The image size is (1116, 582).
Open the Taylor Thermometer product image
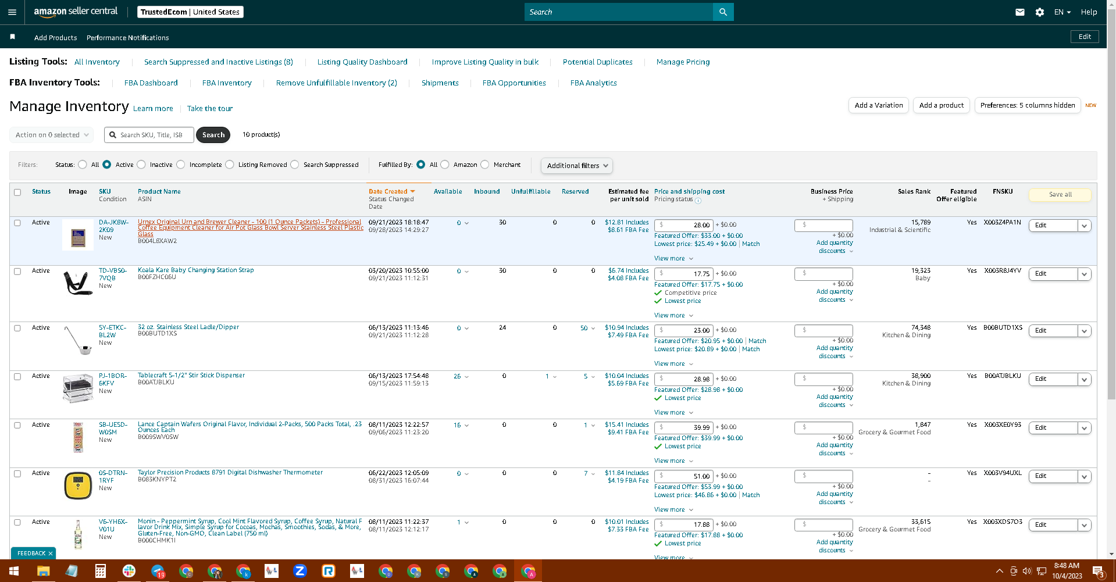click(x=78, y=485)
